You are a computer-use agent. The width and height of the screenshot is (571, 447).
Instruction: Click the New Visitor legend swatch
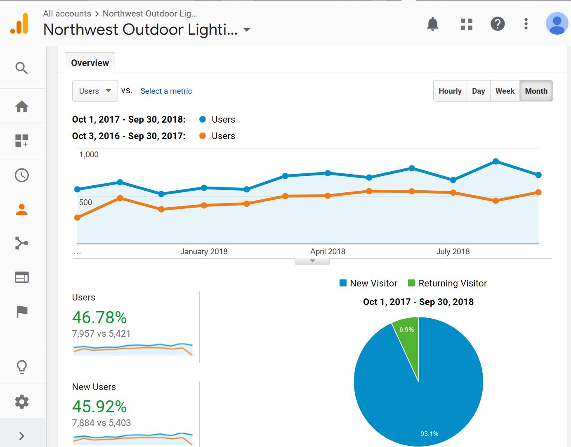(343, 283)
